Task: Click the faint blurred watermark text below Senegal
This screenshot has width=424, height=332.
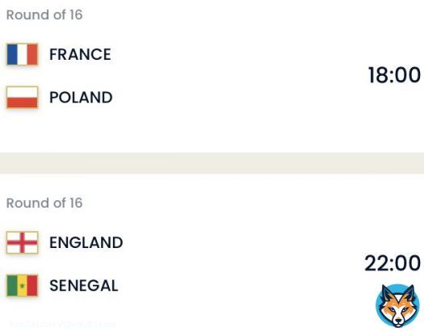Action: [x=63, y=324]
